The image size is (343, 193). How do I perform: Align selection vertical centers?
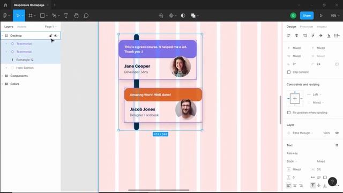click(320, 35)
